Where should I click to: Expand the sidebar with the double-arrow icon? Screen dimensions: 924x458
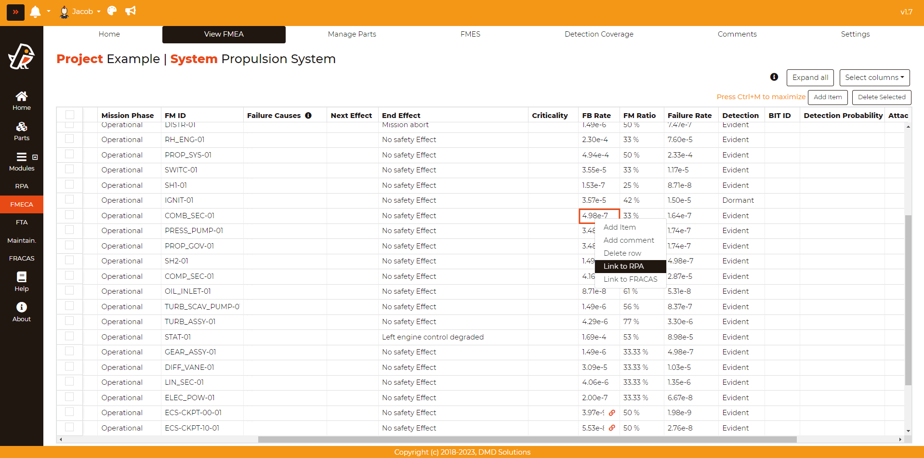pyautogui.click(x=15, y=12)
